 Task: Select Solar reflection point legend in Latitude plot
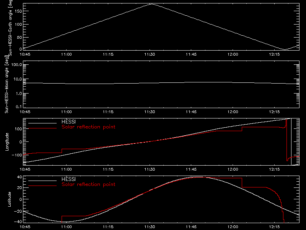[88, 184]
